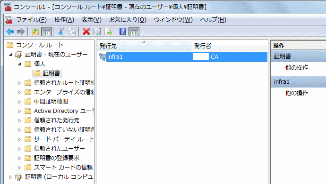Open the Help question mark icon

pos(123,32)
